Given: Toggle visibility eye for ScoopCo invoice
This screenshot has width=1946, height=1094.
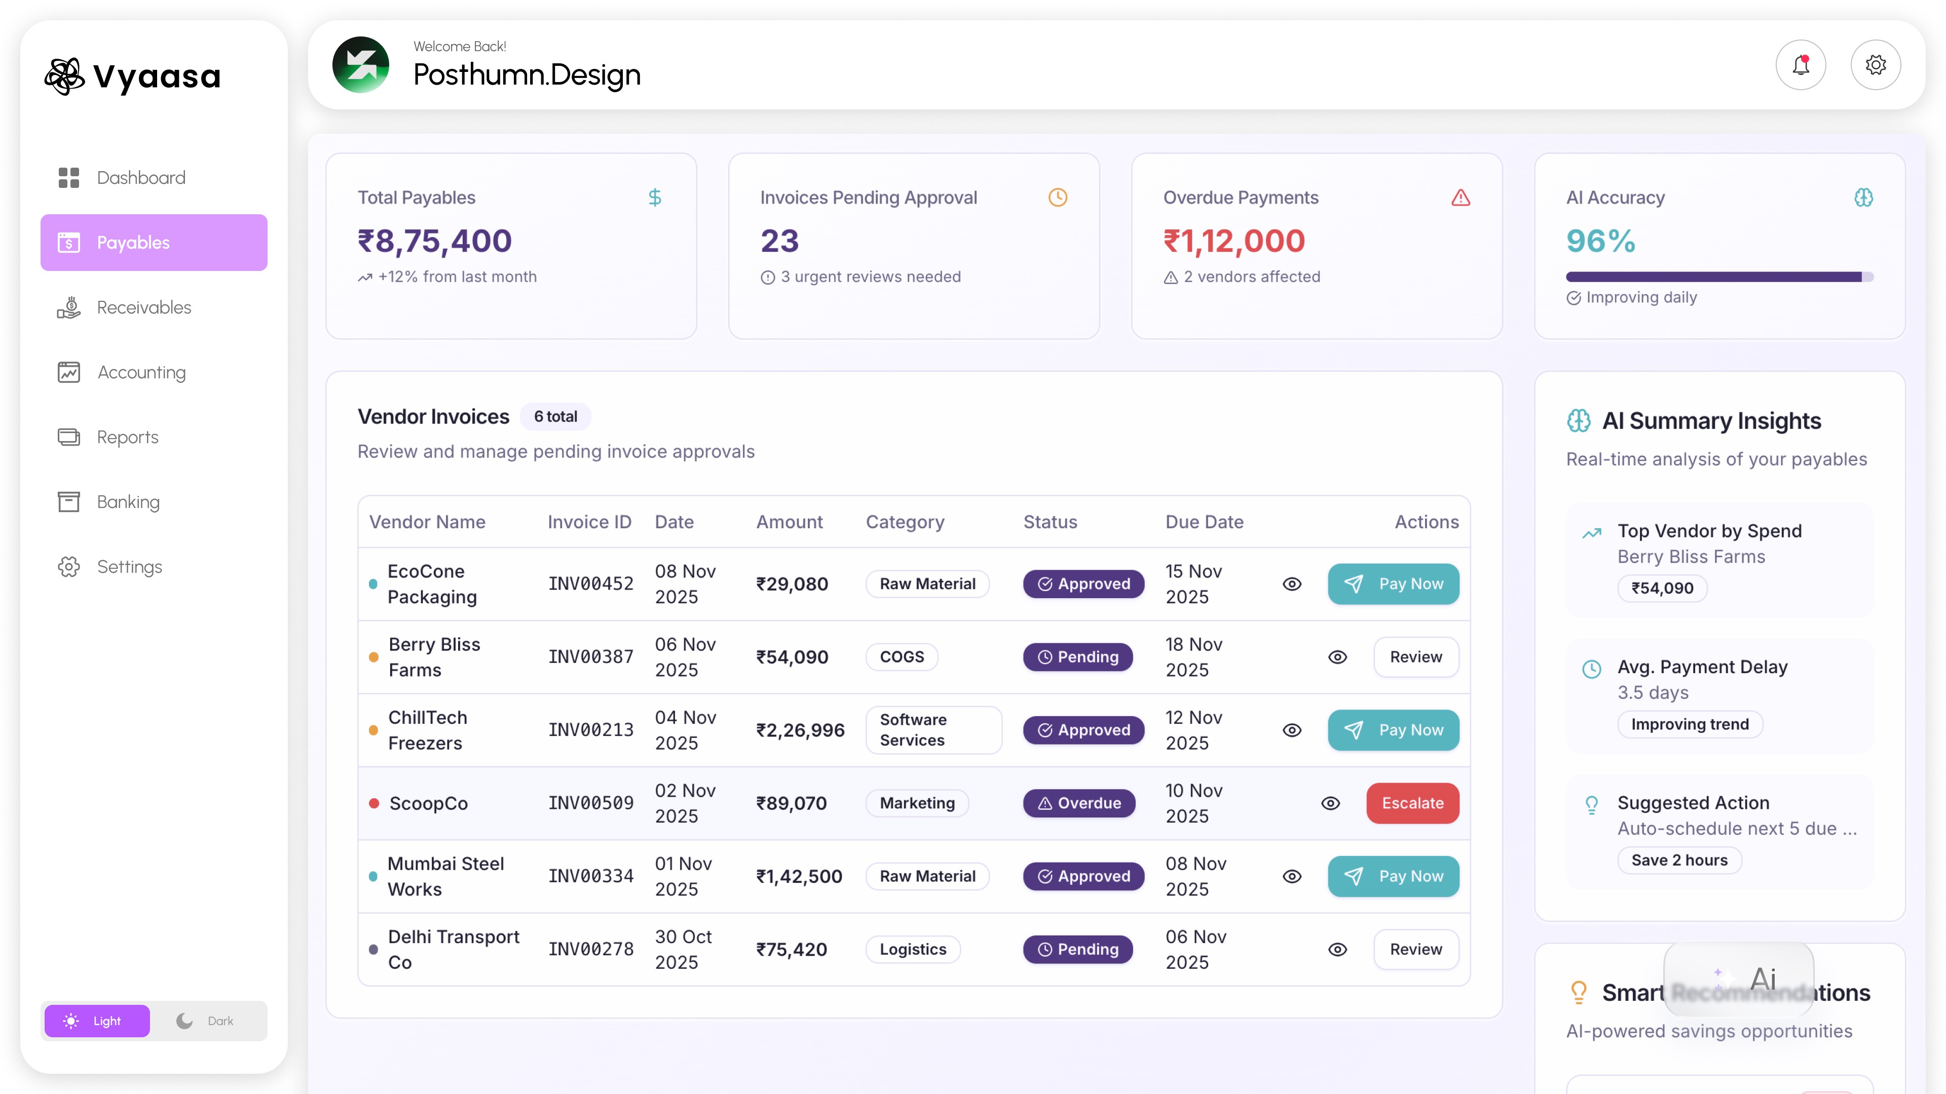Looking at the screenshot, I should tap(1330, 803).
